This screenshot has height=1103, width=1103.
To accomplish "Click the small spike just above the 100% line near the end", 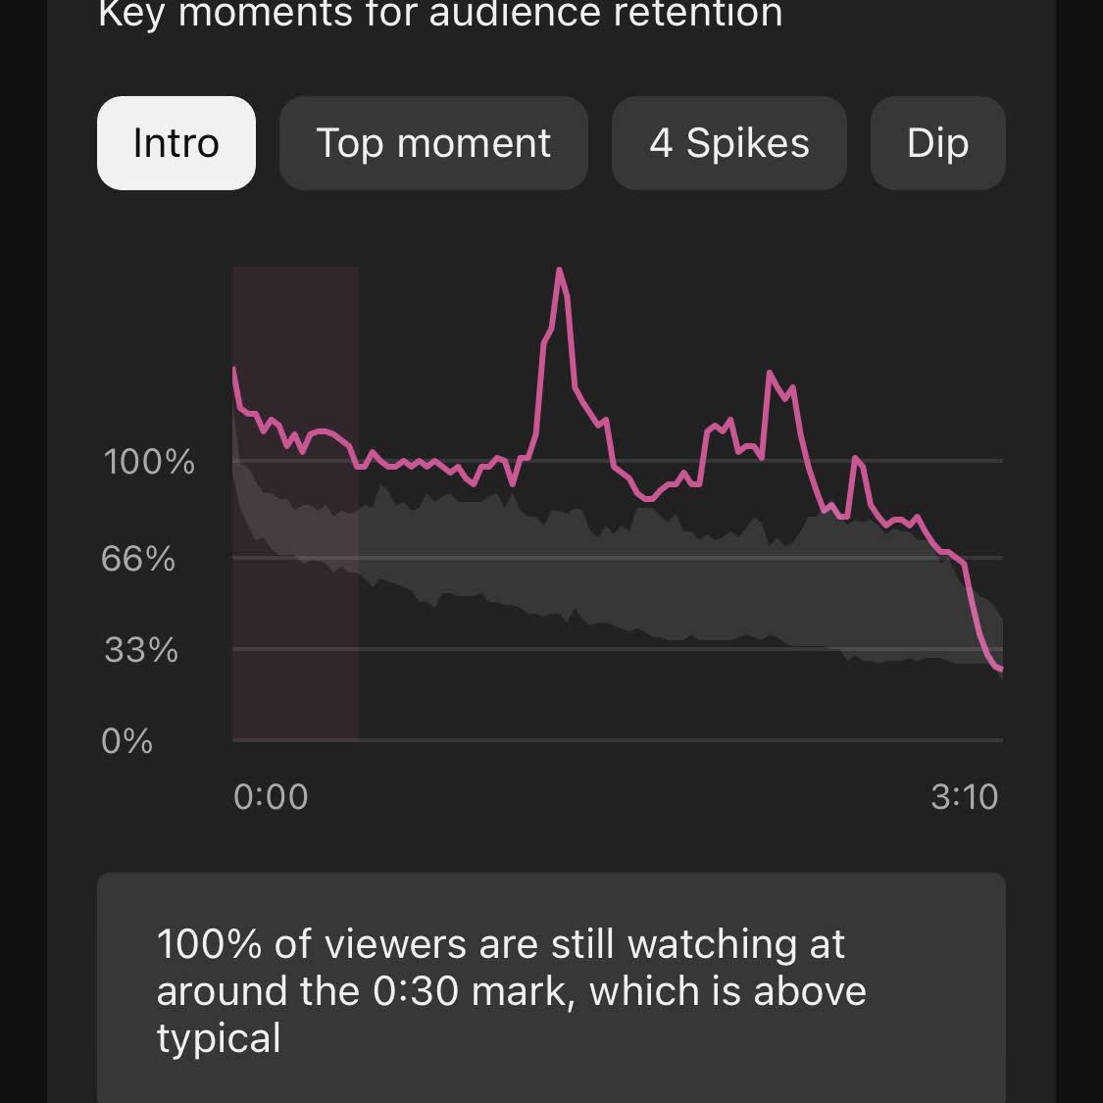I will [x=856, y=459].
